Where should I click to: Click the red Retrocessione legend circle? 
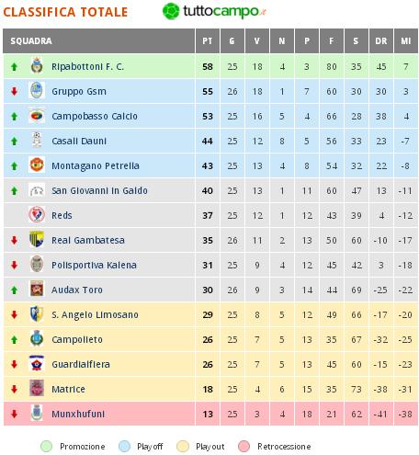[x=244, y=447]
